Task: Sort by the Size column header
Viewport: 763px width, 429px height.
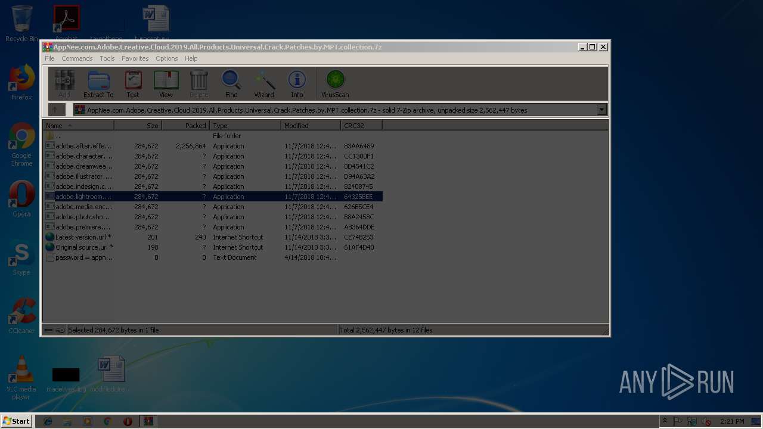Action: point(138,126)
